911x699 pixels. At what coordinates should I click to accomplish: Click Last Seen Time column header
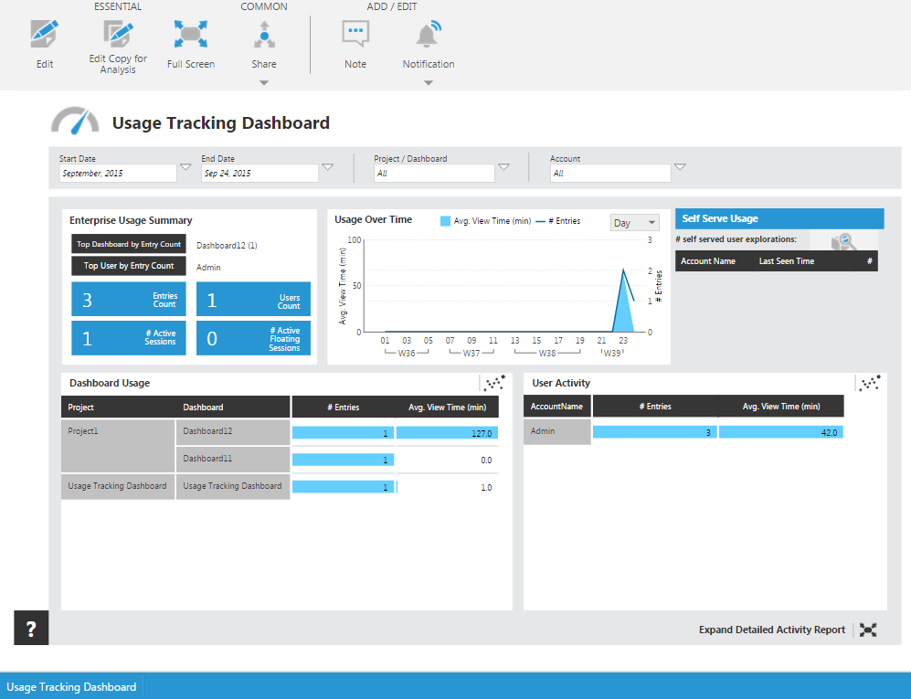pos(786,261)
